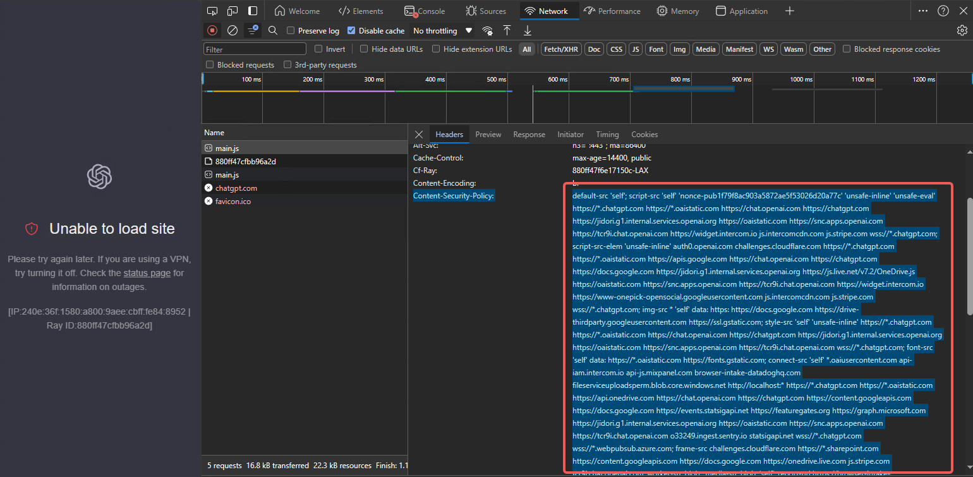Open the No throttling dropdown
This screenshot has height=477, width=973.
442,30
